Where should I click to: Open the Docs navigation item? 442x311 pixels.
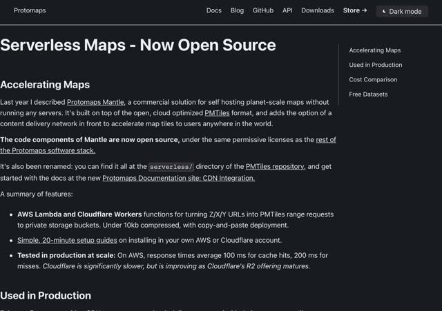coord(214,10)
